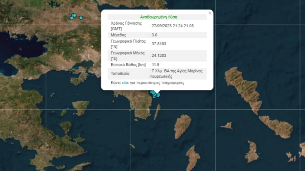Select the rightmost marker in the cluster below popup
The height and width of the screenshot is (171, 305).
point(158,94)
